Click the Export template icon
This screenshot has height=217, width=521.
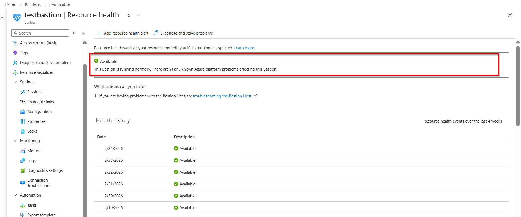(x=23, y=215)
